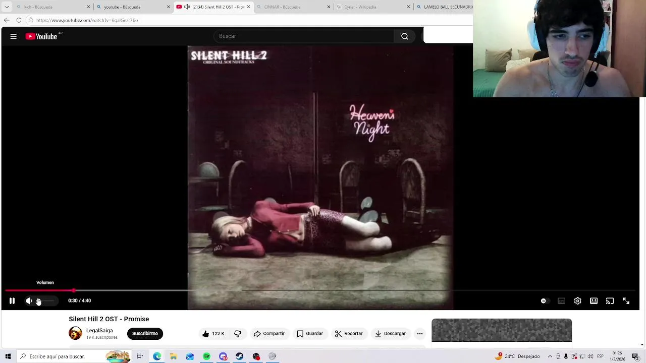646x363 pixels.
Task: Click the 'Silent Hill 2 OST - Promise' title
Action: click(109, 319)
